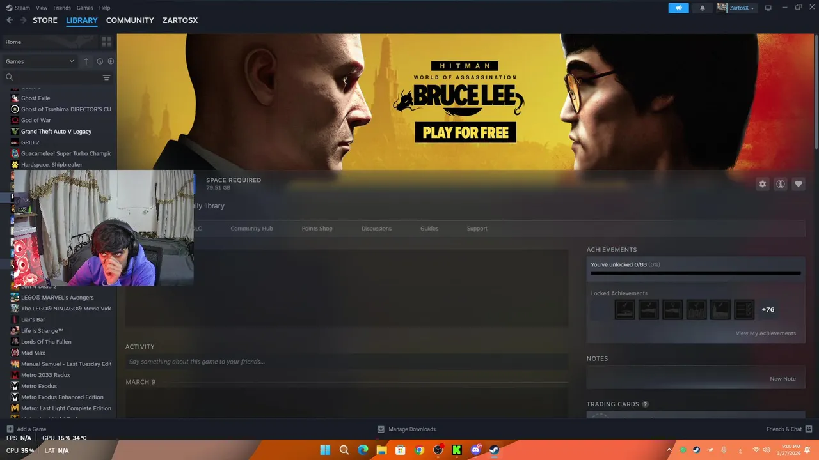Screen dimensions: 819x460
Task: Click the first locked achievement thumbnail
Action: click(x=624, y=309)
